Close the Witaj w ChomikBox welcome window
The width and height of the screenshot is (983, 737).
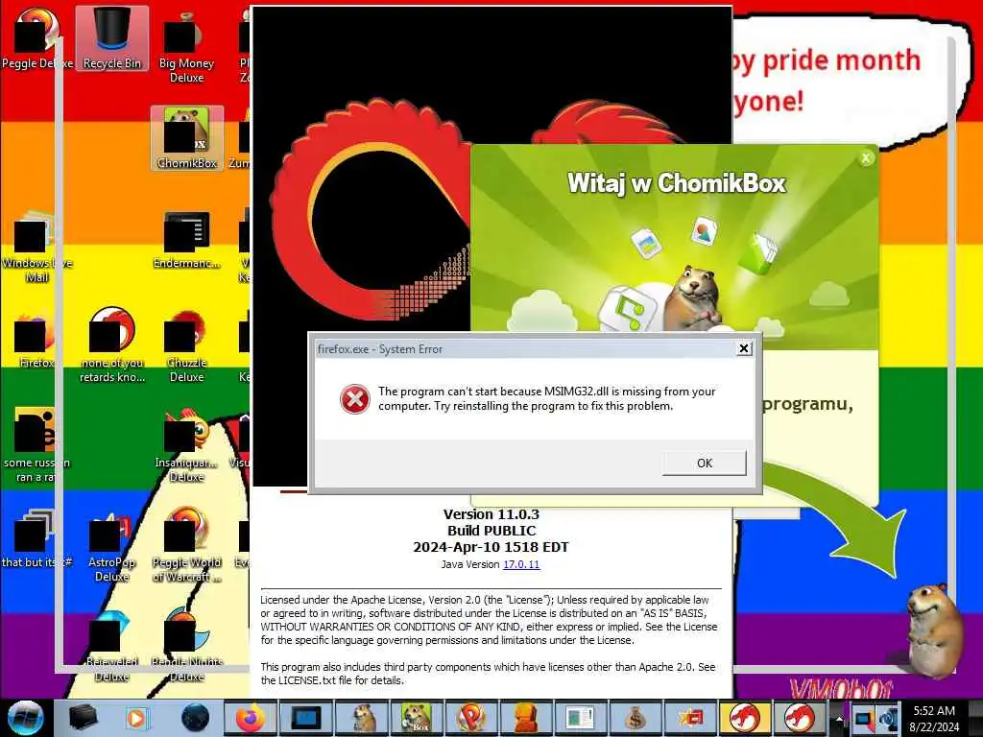(x=866, y=158)
